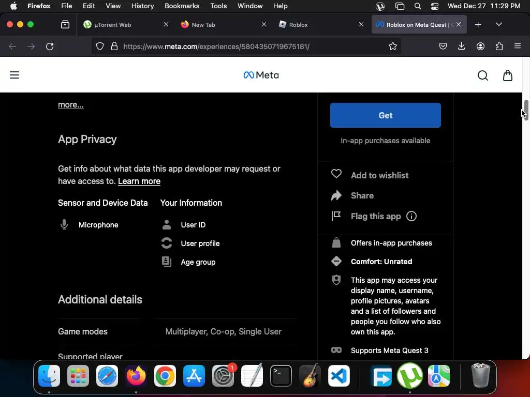Click the Comfort: Unrated text

tap(381, 261)
